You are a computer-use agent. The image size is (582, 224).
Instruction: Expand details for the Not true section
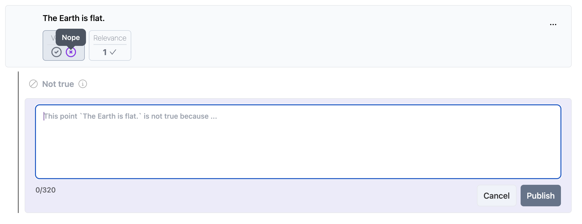coord(83,84)
